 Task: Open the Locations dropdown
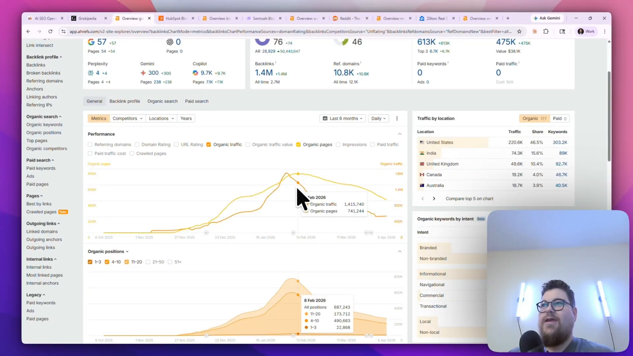[161, 118]
